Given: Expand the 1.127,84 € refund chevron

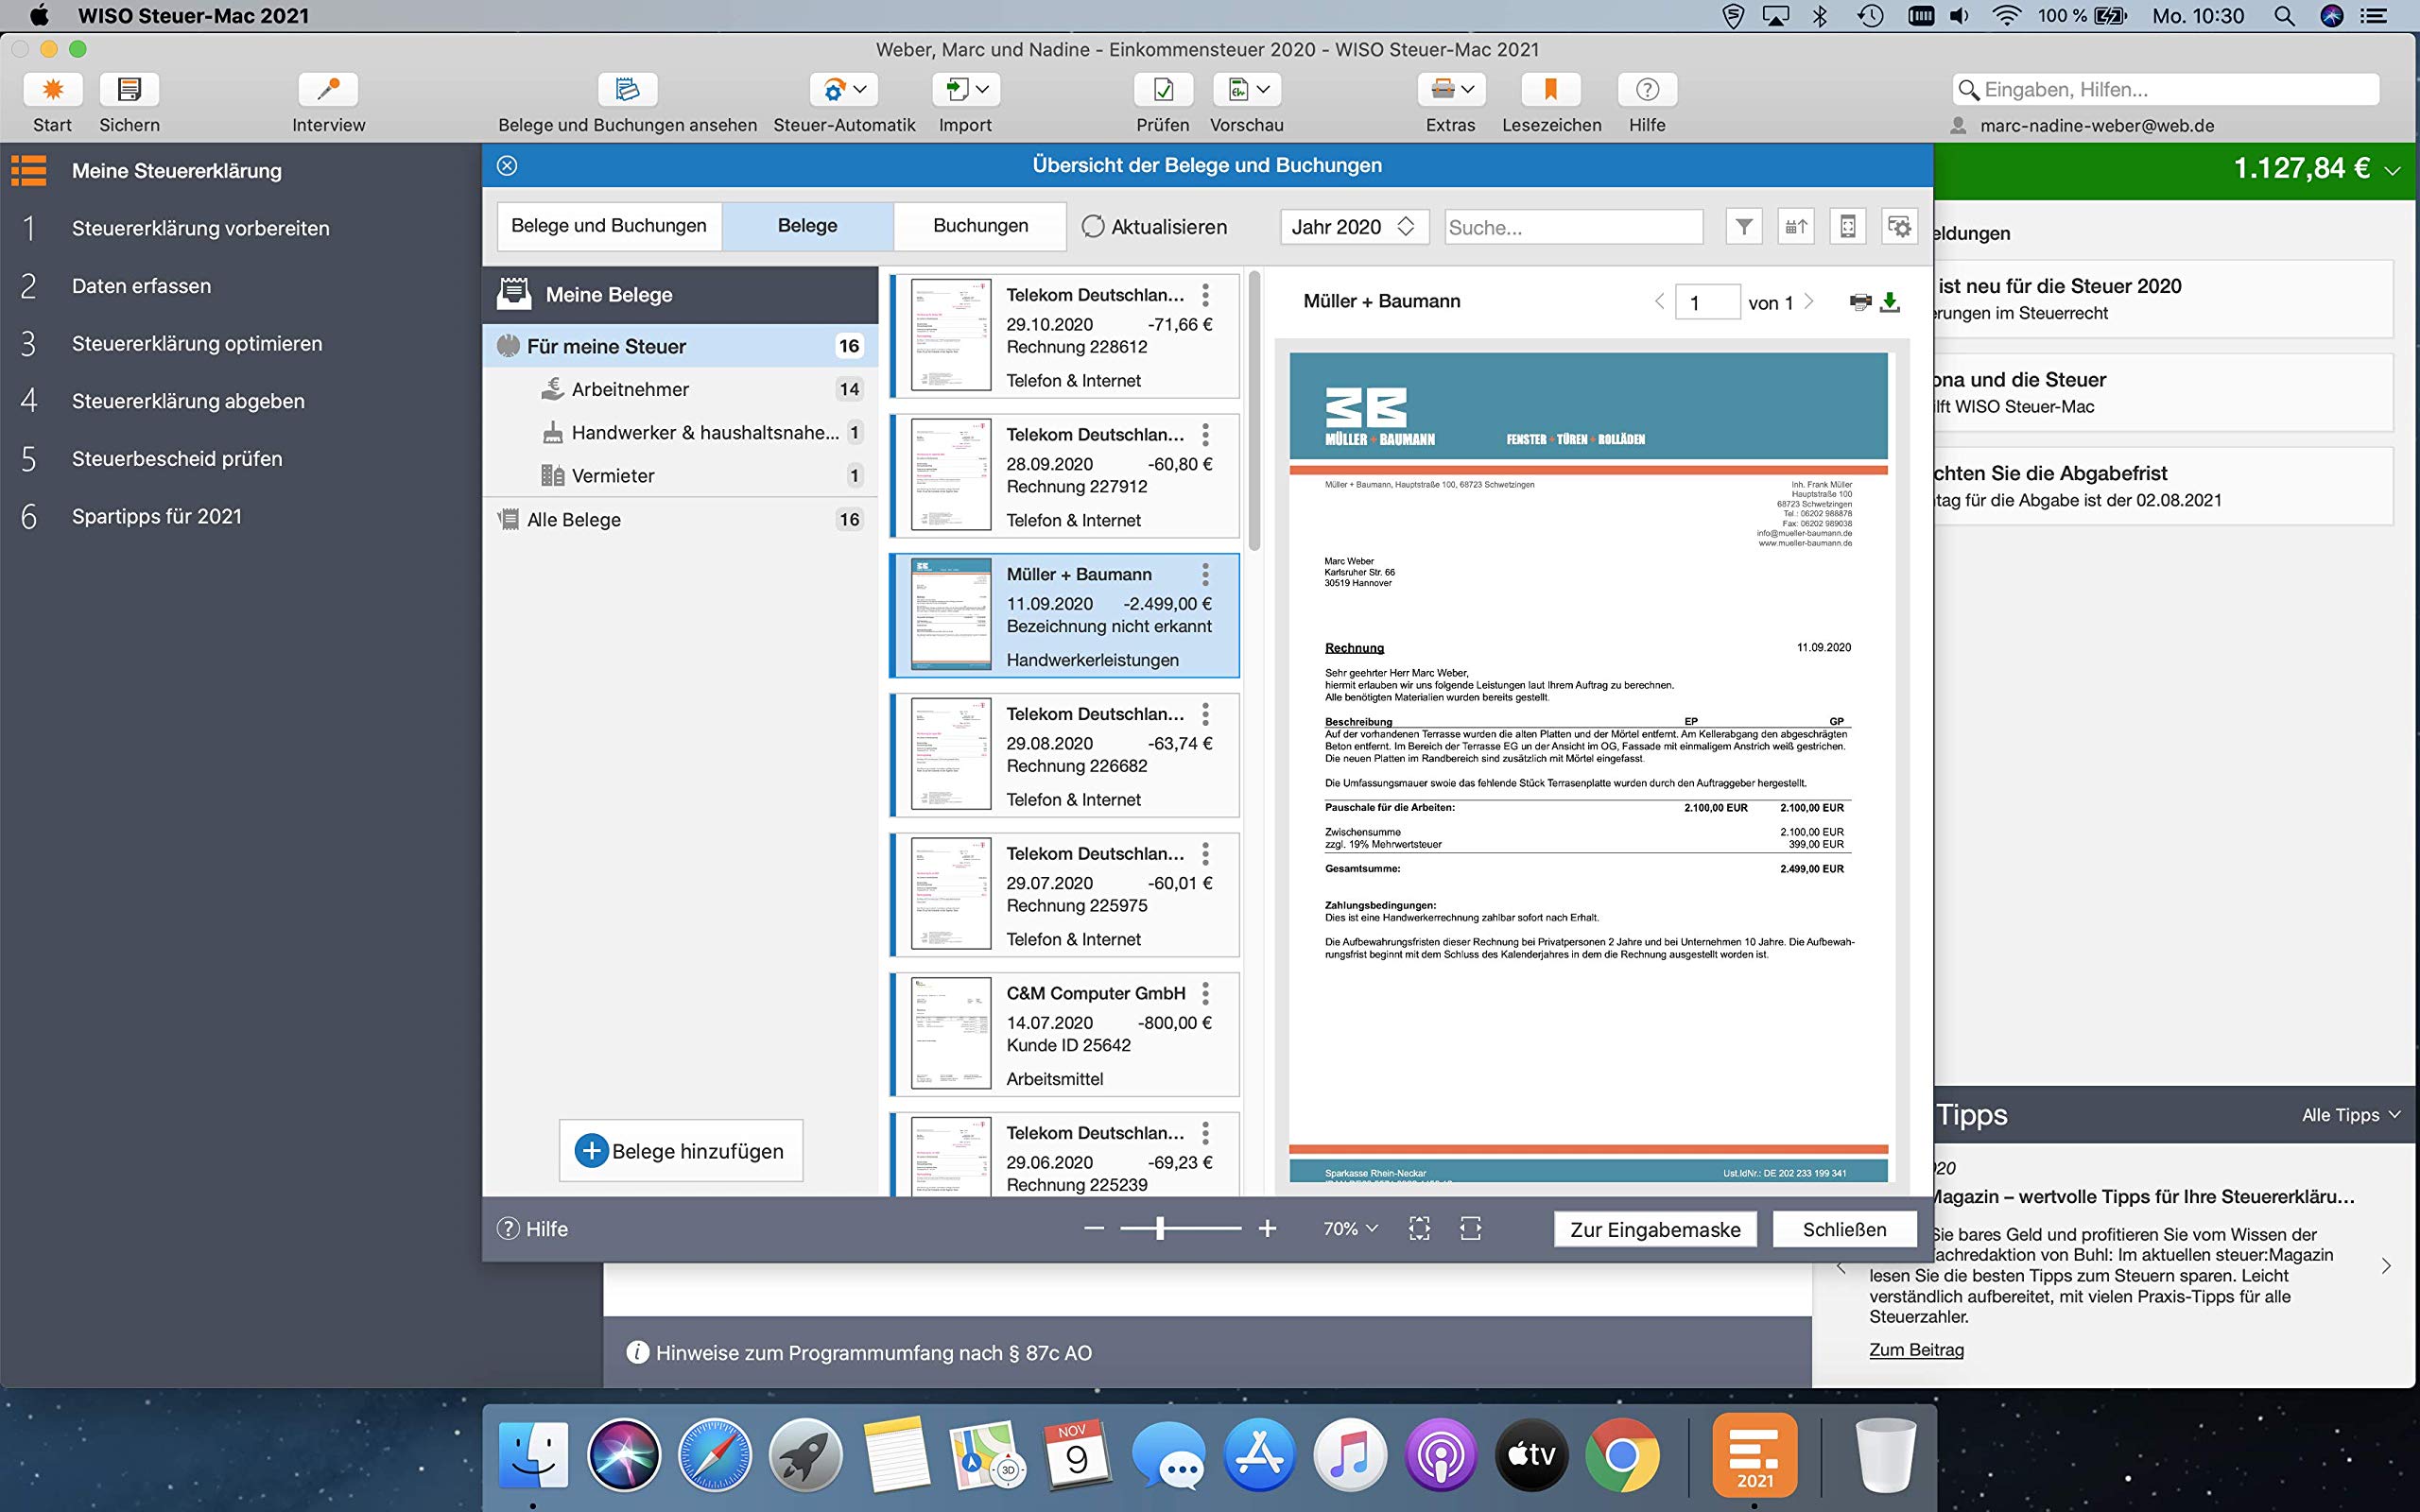Looking at the screenshot, I should click(2393, 171).
